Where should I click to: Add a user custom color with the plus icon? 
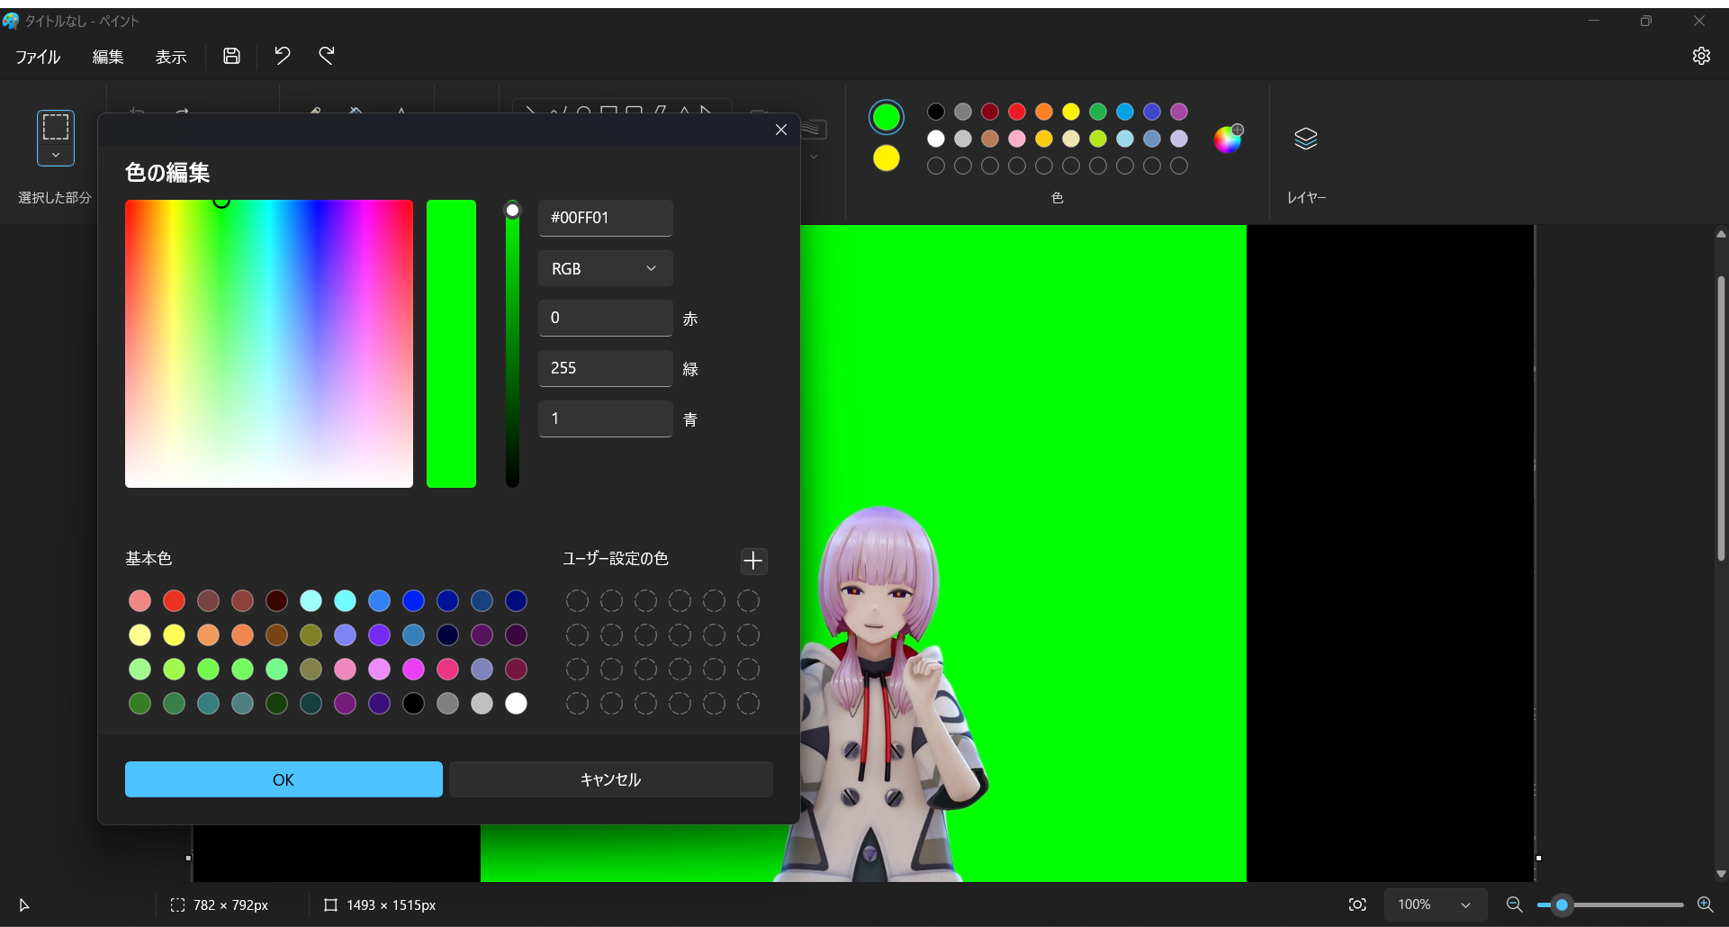coord(753,561)
